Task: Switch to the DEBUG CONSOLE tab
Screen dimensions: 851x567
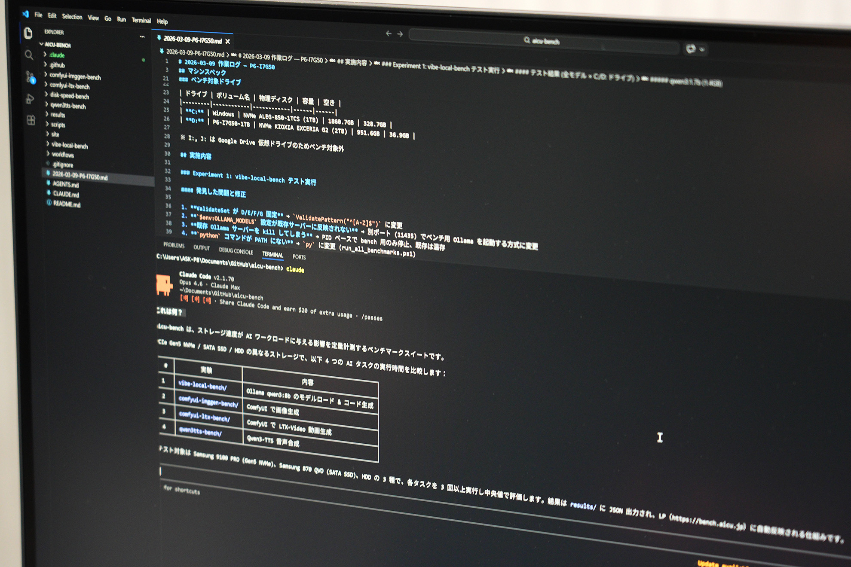Action: pos(236,251)
